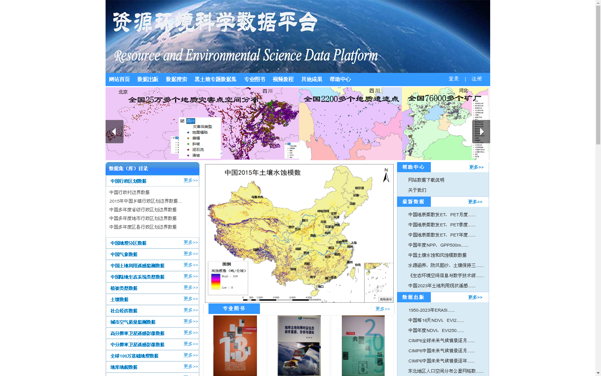Click the vertical page scrollbar thumb
Viewport: 601px width, 376px height.
pyautogui.click(x=598, y=75)
